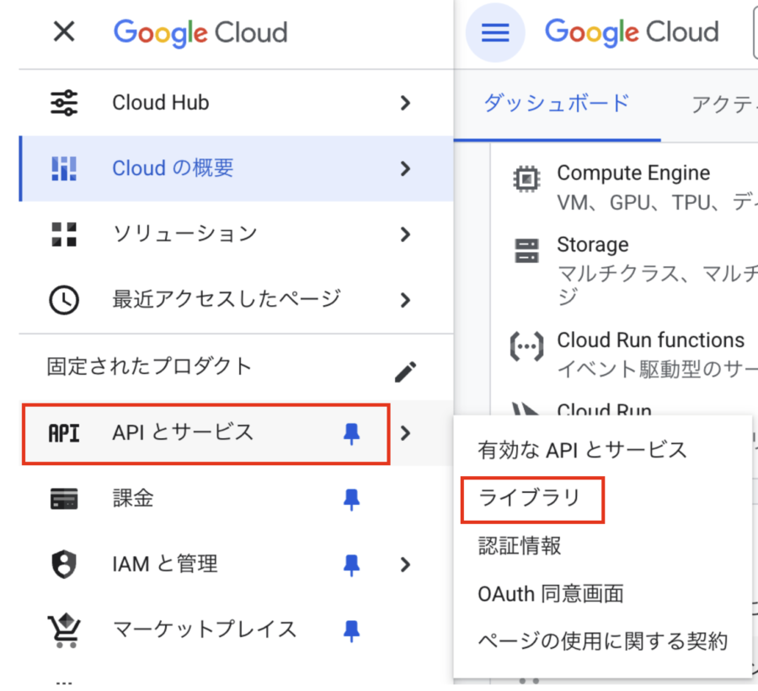Switch to the ダッシュボード tab
The height and width of the screenshot is (691, 758).
coord(556,104)
